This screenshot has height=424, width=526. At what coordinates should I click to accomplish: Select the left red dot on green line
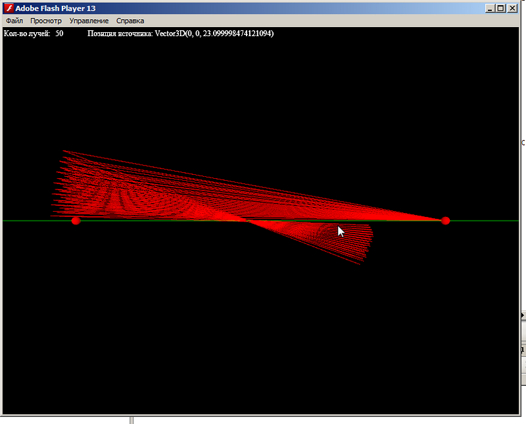(x=76, y=221)
